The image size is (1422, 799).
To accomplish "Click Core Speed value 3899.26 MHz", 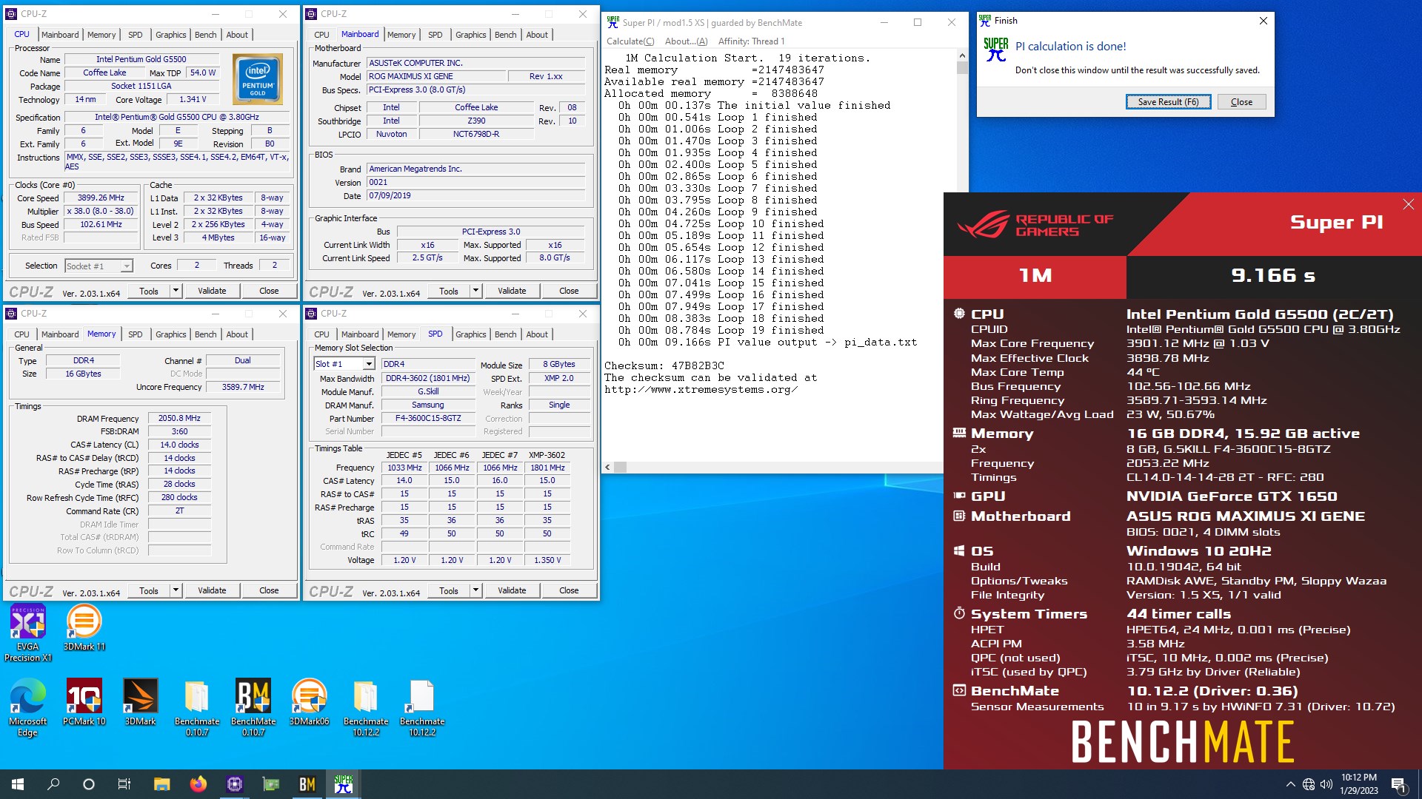I will tap(101, 198).
